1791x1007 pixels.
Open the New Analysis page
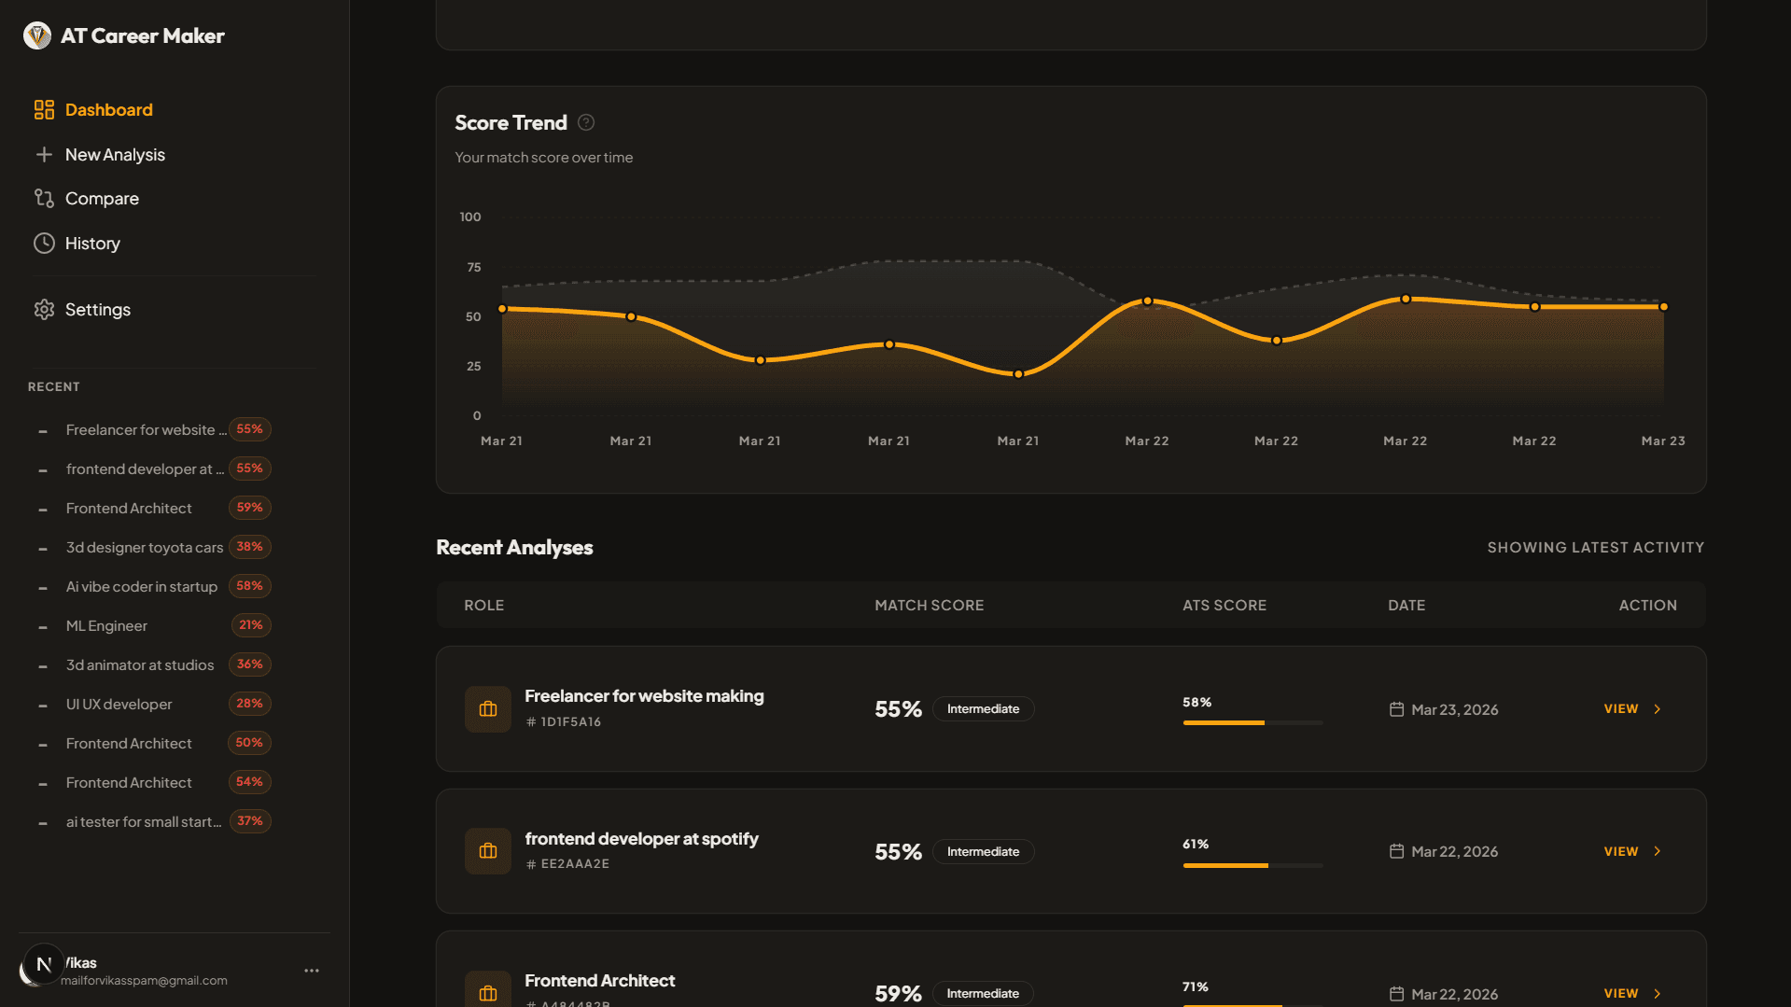coord(115,154)
